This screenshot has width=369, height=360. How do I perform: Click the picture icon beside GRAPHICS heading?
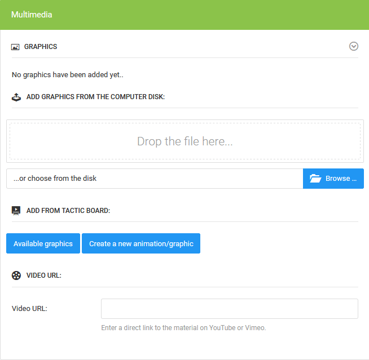point(16,47)
